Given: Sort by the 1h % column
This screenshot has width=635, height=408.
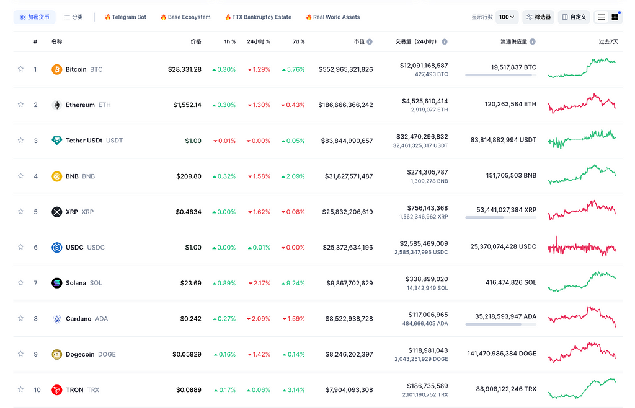Looking at the screenshot, I should (x=230, y=41).
